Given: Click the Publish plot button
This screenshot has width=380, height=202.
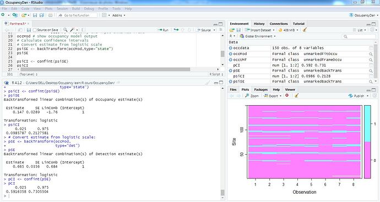Looking at the screenshot, I should coord(356,96).
